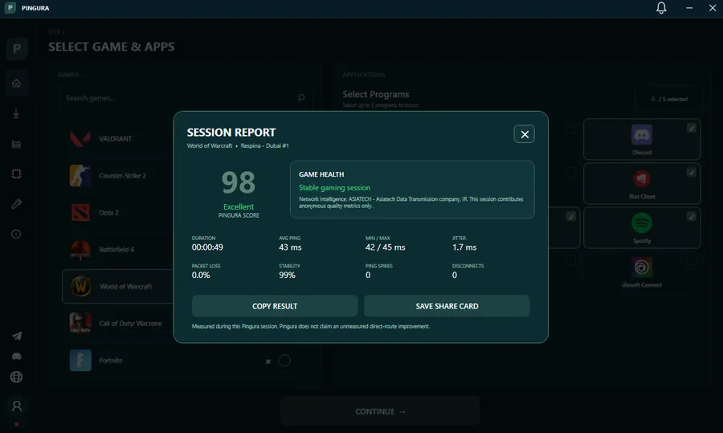Open the statistics chart icon in sidebar
The height and width of the screenshot is (433, 723).
16,144
